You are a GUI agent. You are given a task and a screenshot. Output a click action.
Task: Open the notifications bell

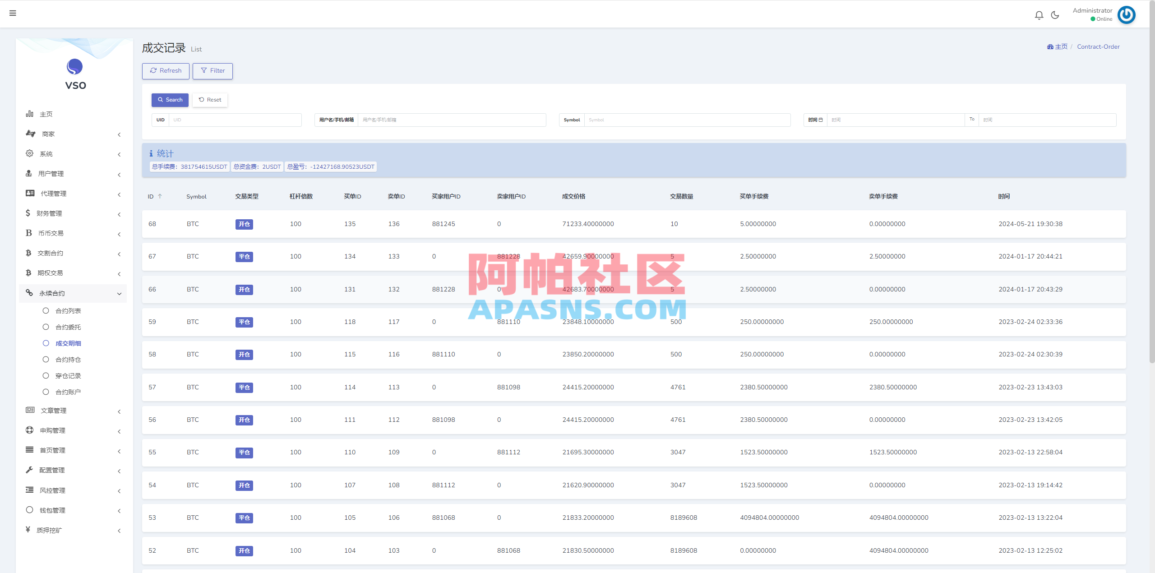point(1039,15)
